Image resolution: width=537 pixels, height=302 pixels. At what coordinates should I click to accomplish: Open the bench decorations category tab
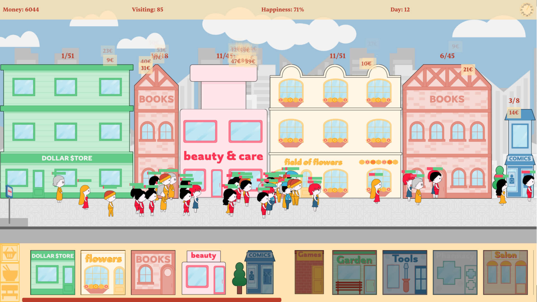coord(10,292)
